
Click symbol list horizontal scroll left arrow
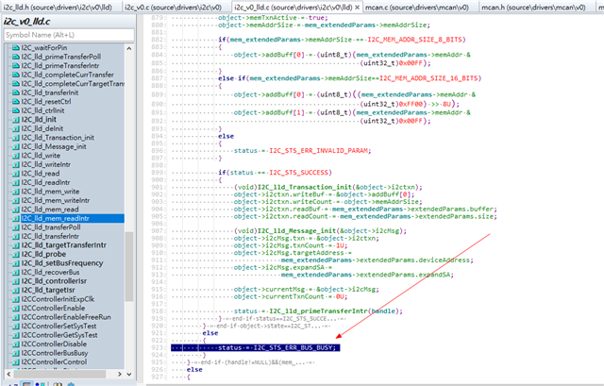click(8, 374)
